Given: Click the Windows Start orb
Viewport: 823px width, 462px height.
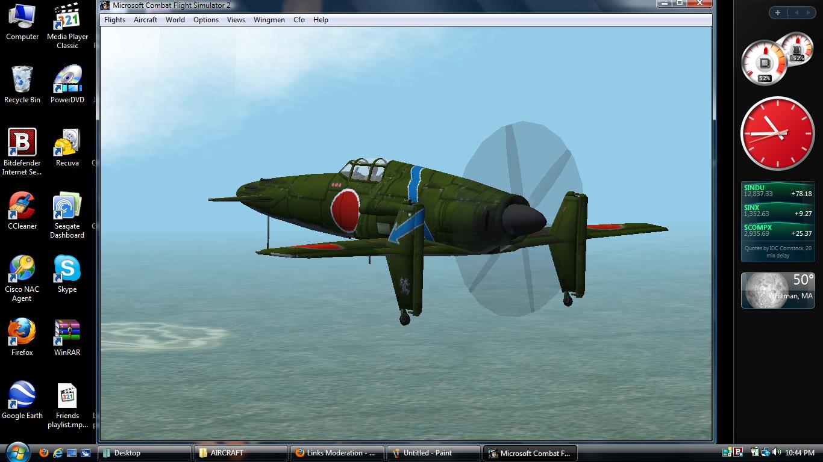Looking at the screenshot, I should coord(17,452).
